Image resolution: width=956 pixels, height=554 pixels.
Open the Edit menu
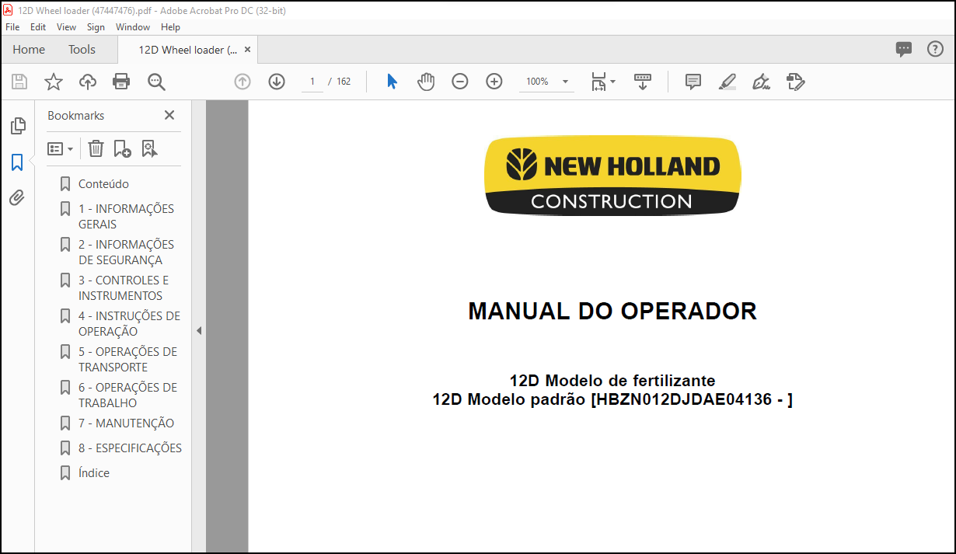pos(38,26)
